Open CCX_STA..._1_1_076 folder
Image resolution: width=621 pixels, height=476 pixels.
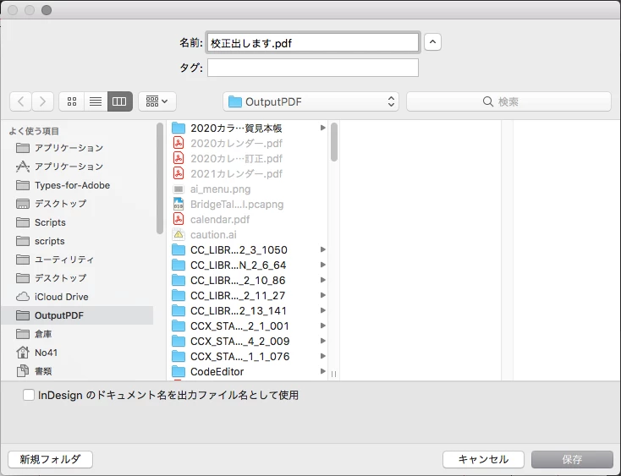tap(248, 357)
